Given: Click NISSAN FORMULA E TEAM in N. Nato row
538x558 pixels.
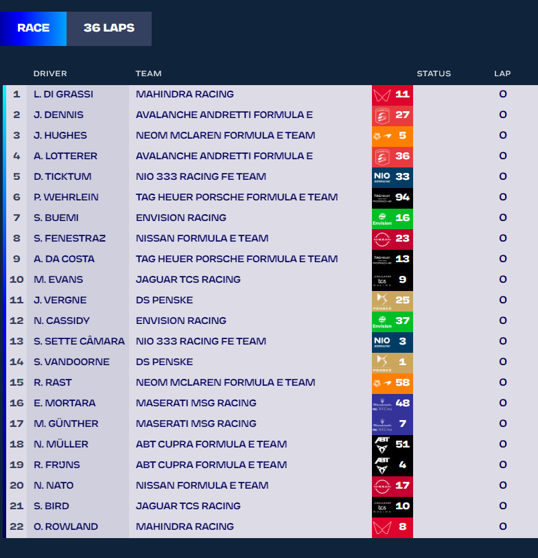Looking at the screenshot, I should coord(202,486).
